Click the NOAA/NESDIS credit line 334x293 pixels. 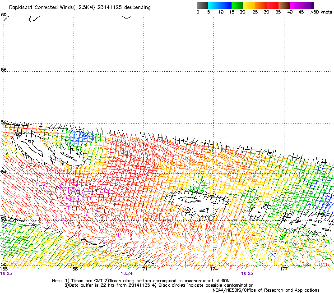pos(266,290)
